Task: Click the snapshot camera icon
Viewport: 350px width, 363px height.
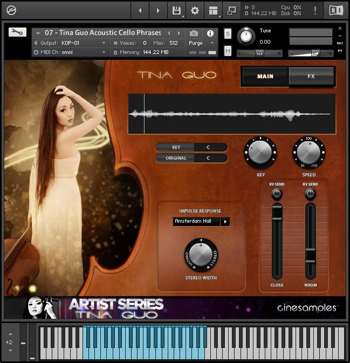Action: pos(194,33)
